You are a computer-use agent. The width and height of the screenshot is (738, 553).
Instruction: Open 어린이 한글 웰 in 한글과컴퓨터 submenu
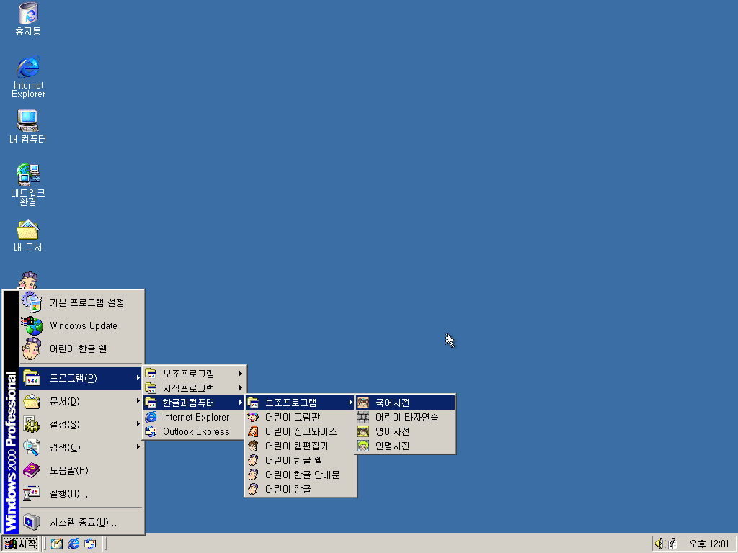point(301,460)
